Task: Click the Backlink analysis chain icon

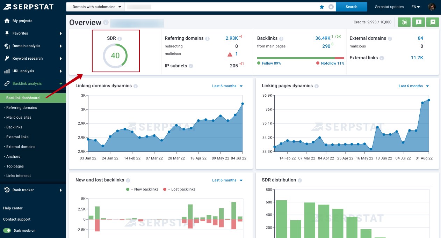Action: [7, 83]
